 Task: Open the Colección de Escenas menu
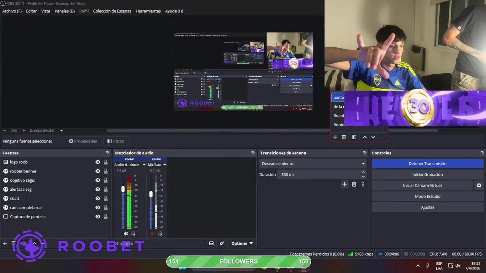(112, 11)
